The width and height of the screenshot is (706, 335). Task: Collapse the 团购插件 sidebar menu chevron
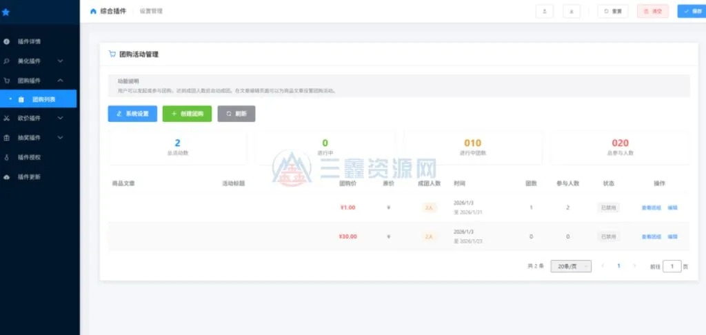click(x=61, y=81)
